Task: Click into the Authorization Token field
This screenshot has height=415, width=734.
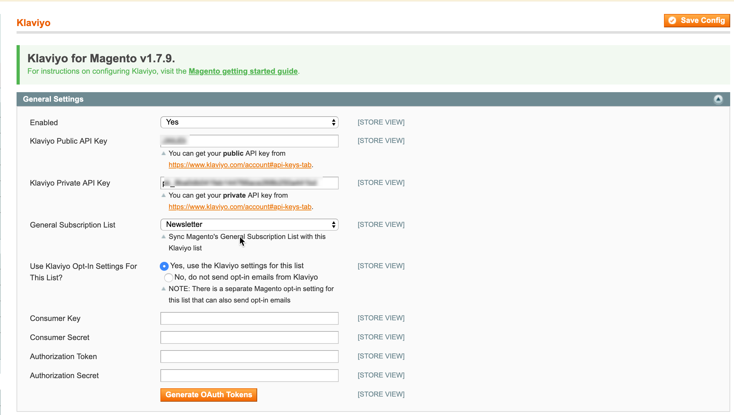Action: 249,357
